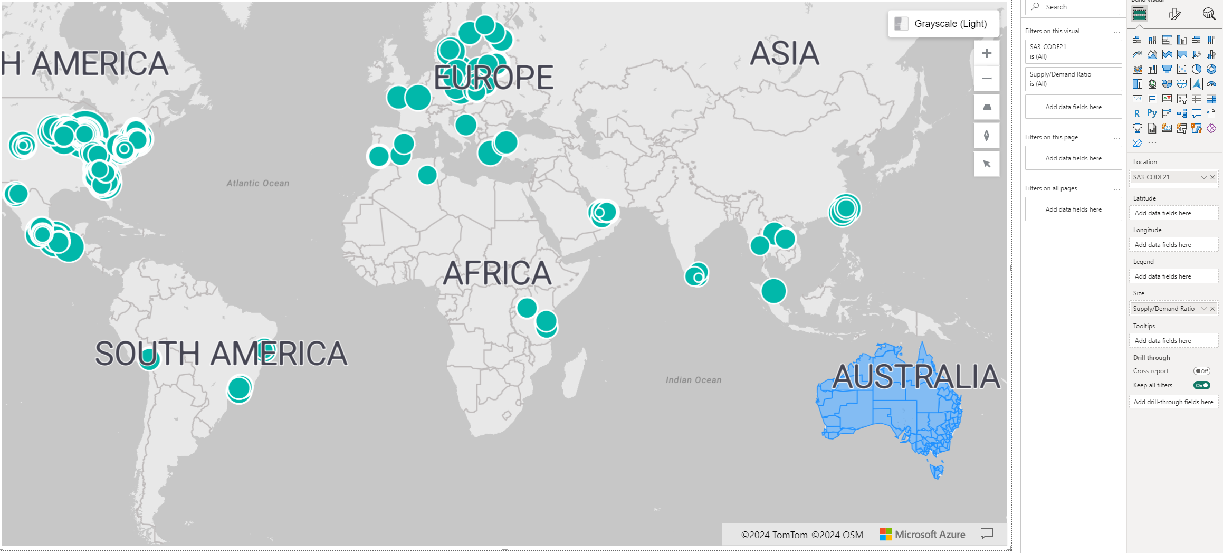Image resolution: width=1223 pixels, height=553 pixels.
Task: Open the Format visual paintbrush tab
Action: click(x=1174, y=14)
